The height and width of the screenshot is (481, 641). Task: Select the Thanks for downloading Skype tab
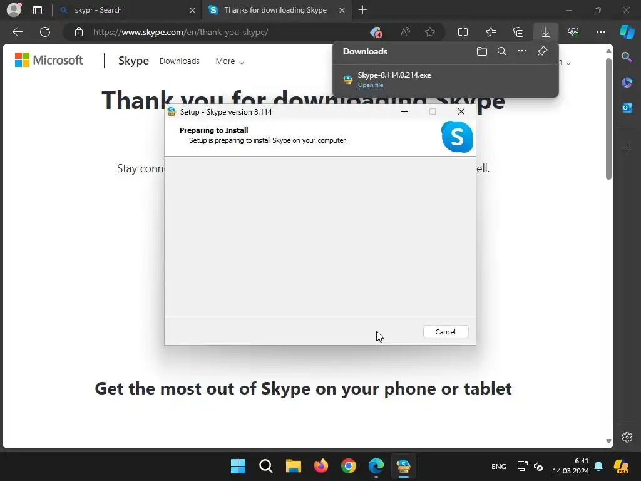275,10
